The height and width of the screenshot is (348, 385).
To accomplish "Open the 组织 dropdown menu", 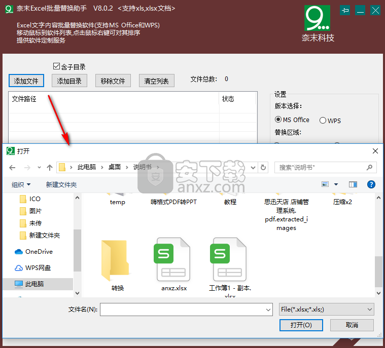I will tap(21, 184).
